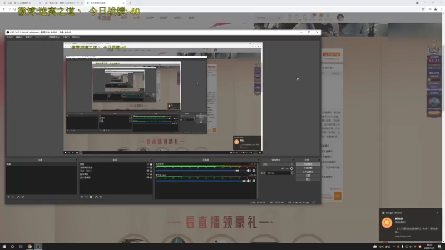Open the taskbar search icon
445x250 pixels.
(x=12, y=247)
